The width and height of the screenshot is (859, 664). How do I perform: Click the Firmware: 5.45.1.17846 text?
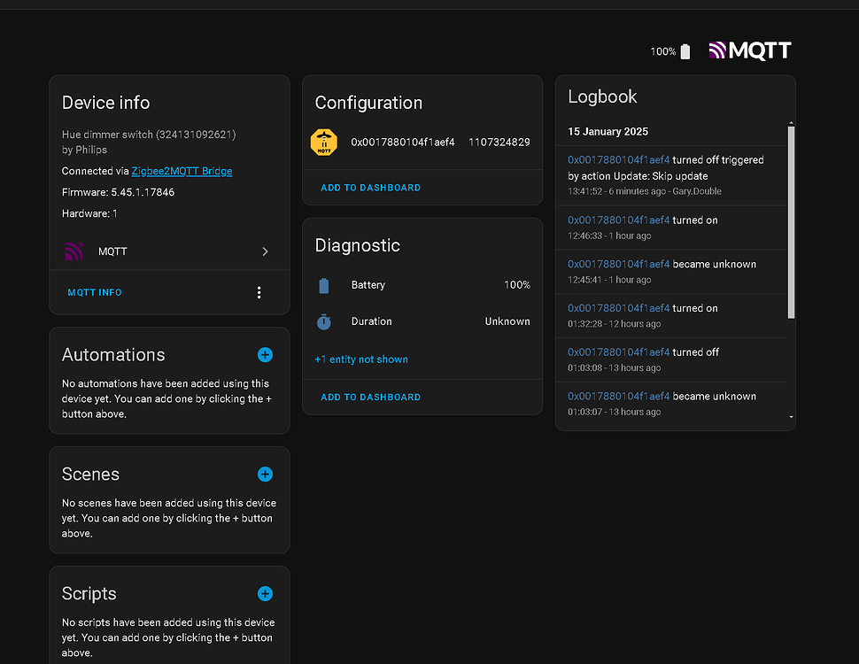point(119,192)
